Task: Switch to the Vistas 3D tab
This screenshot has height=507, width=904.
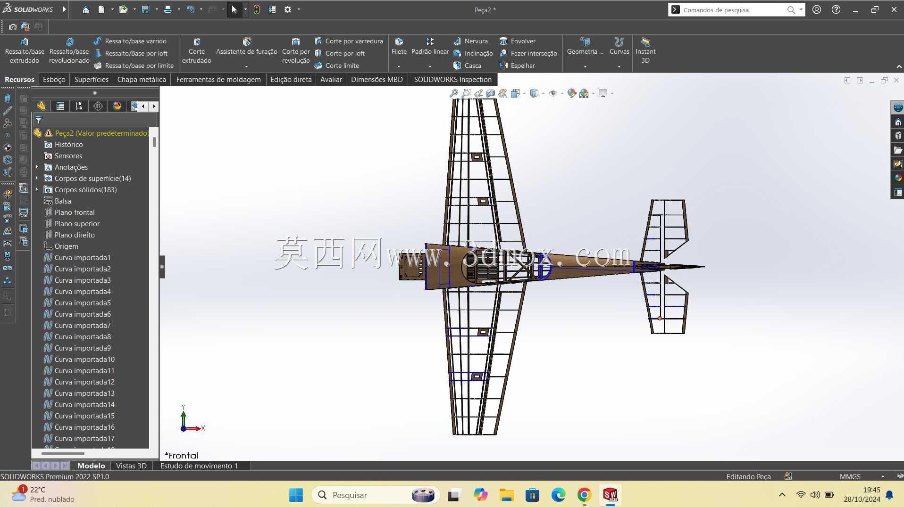Action: [x=131, y=466]
